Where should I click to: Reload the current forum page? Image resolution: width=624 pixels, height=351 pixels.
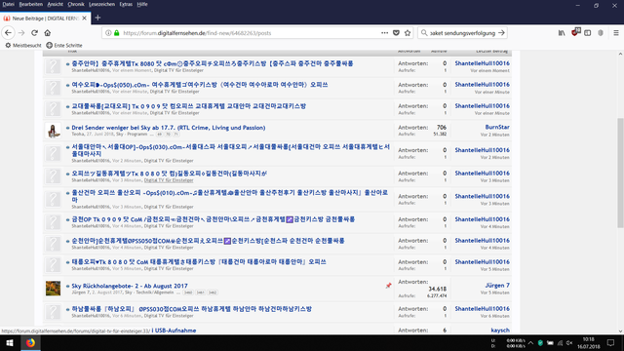coord(35,33)
